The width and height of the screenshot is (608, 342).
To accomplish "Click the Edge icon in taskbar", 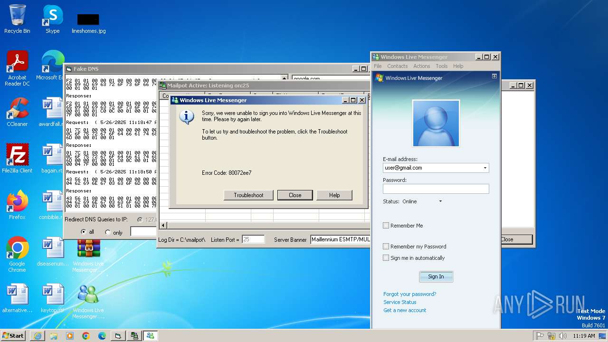I will coord(102,336).
